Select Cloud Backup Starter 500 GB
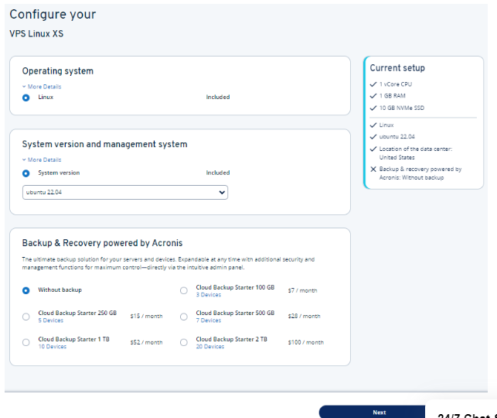This screenshot has height=418, width=497. [x=183, y=316]
